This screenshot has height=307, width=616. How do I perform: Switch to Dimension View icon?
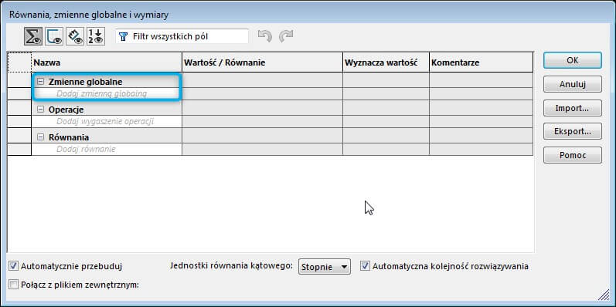pos(75,37)
